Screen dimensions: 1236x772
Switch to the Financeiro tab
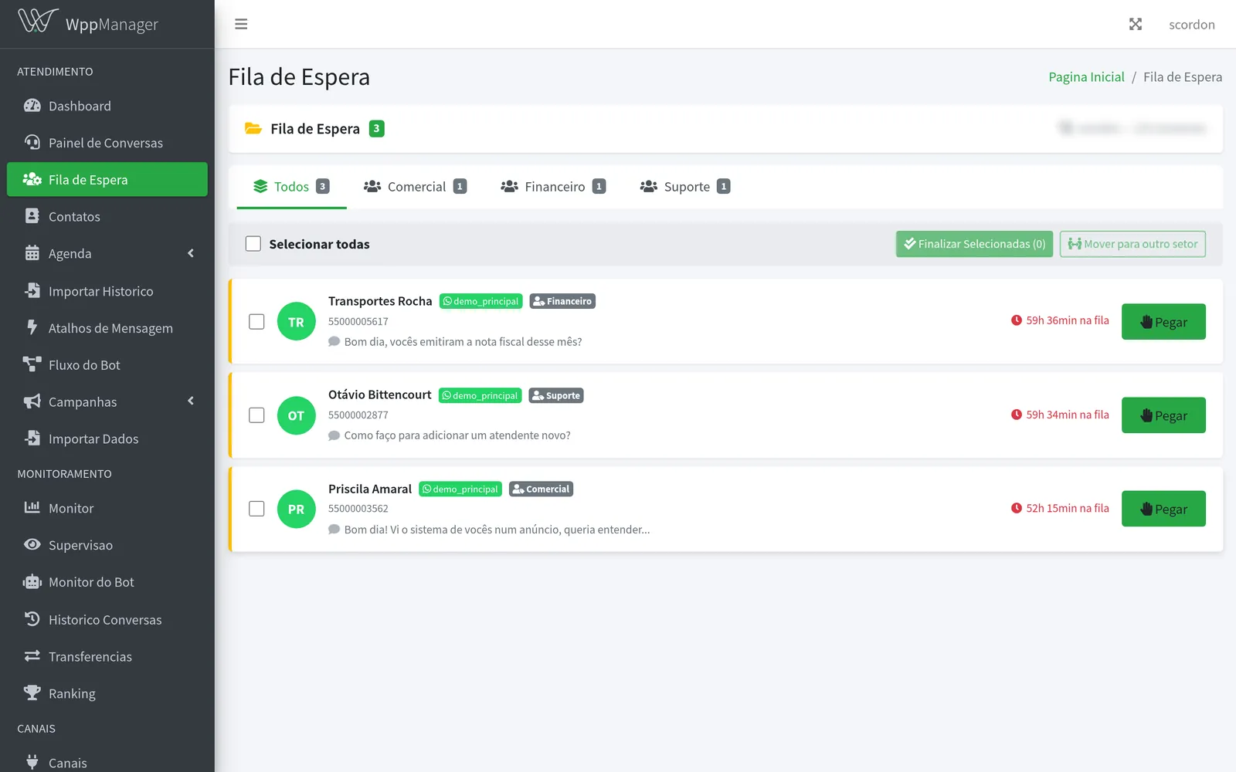[553, 187]
